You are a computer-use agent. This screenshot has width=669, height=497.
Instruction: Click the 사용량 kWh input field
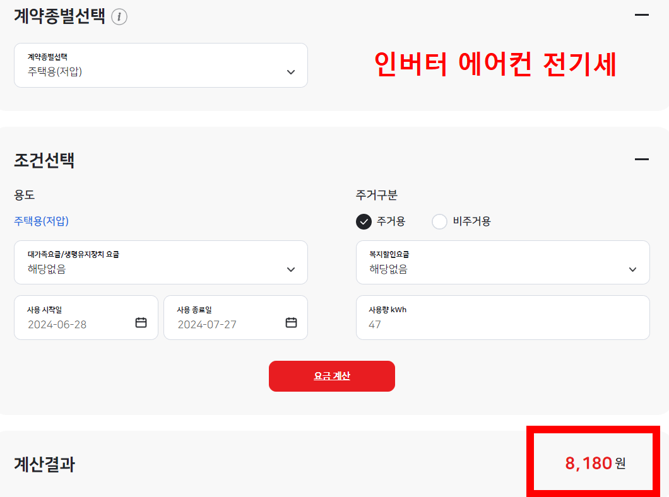502,318
